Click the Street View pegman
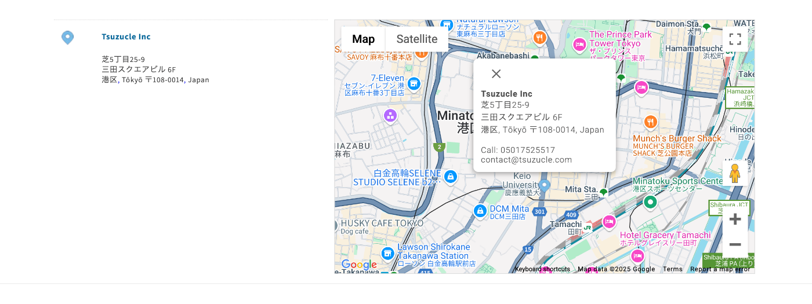The width and height of the screenshot is (812, 304). tap(735, 173)
